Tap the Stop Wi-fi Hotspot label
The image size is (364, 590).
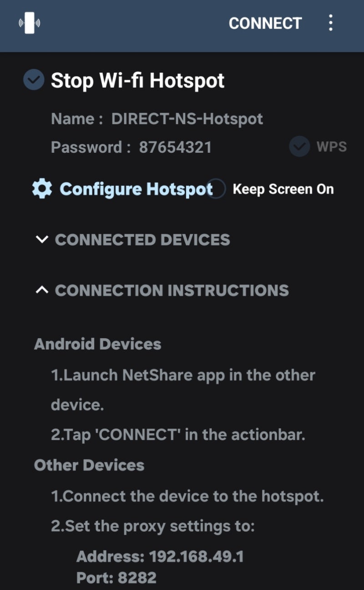138,81
